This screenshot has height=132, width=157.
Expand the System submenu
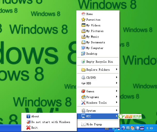pyautogui.click(x=98, y=111)
